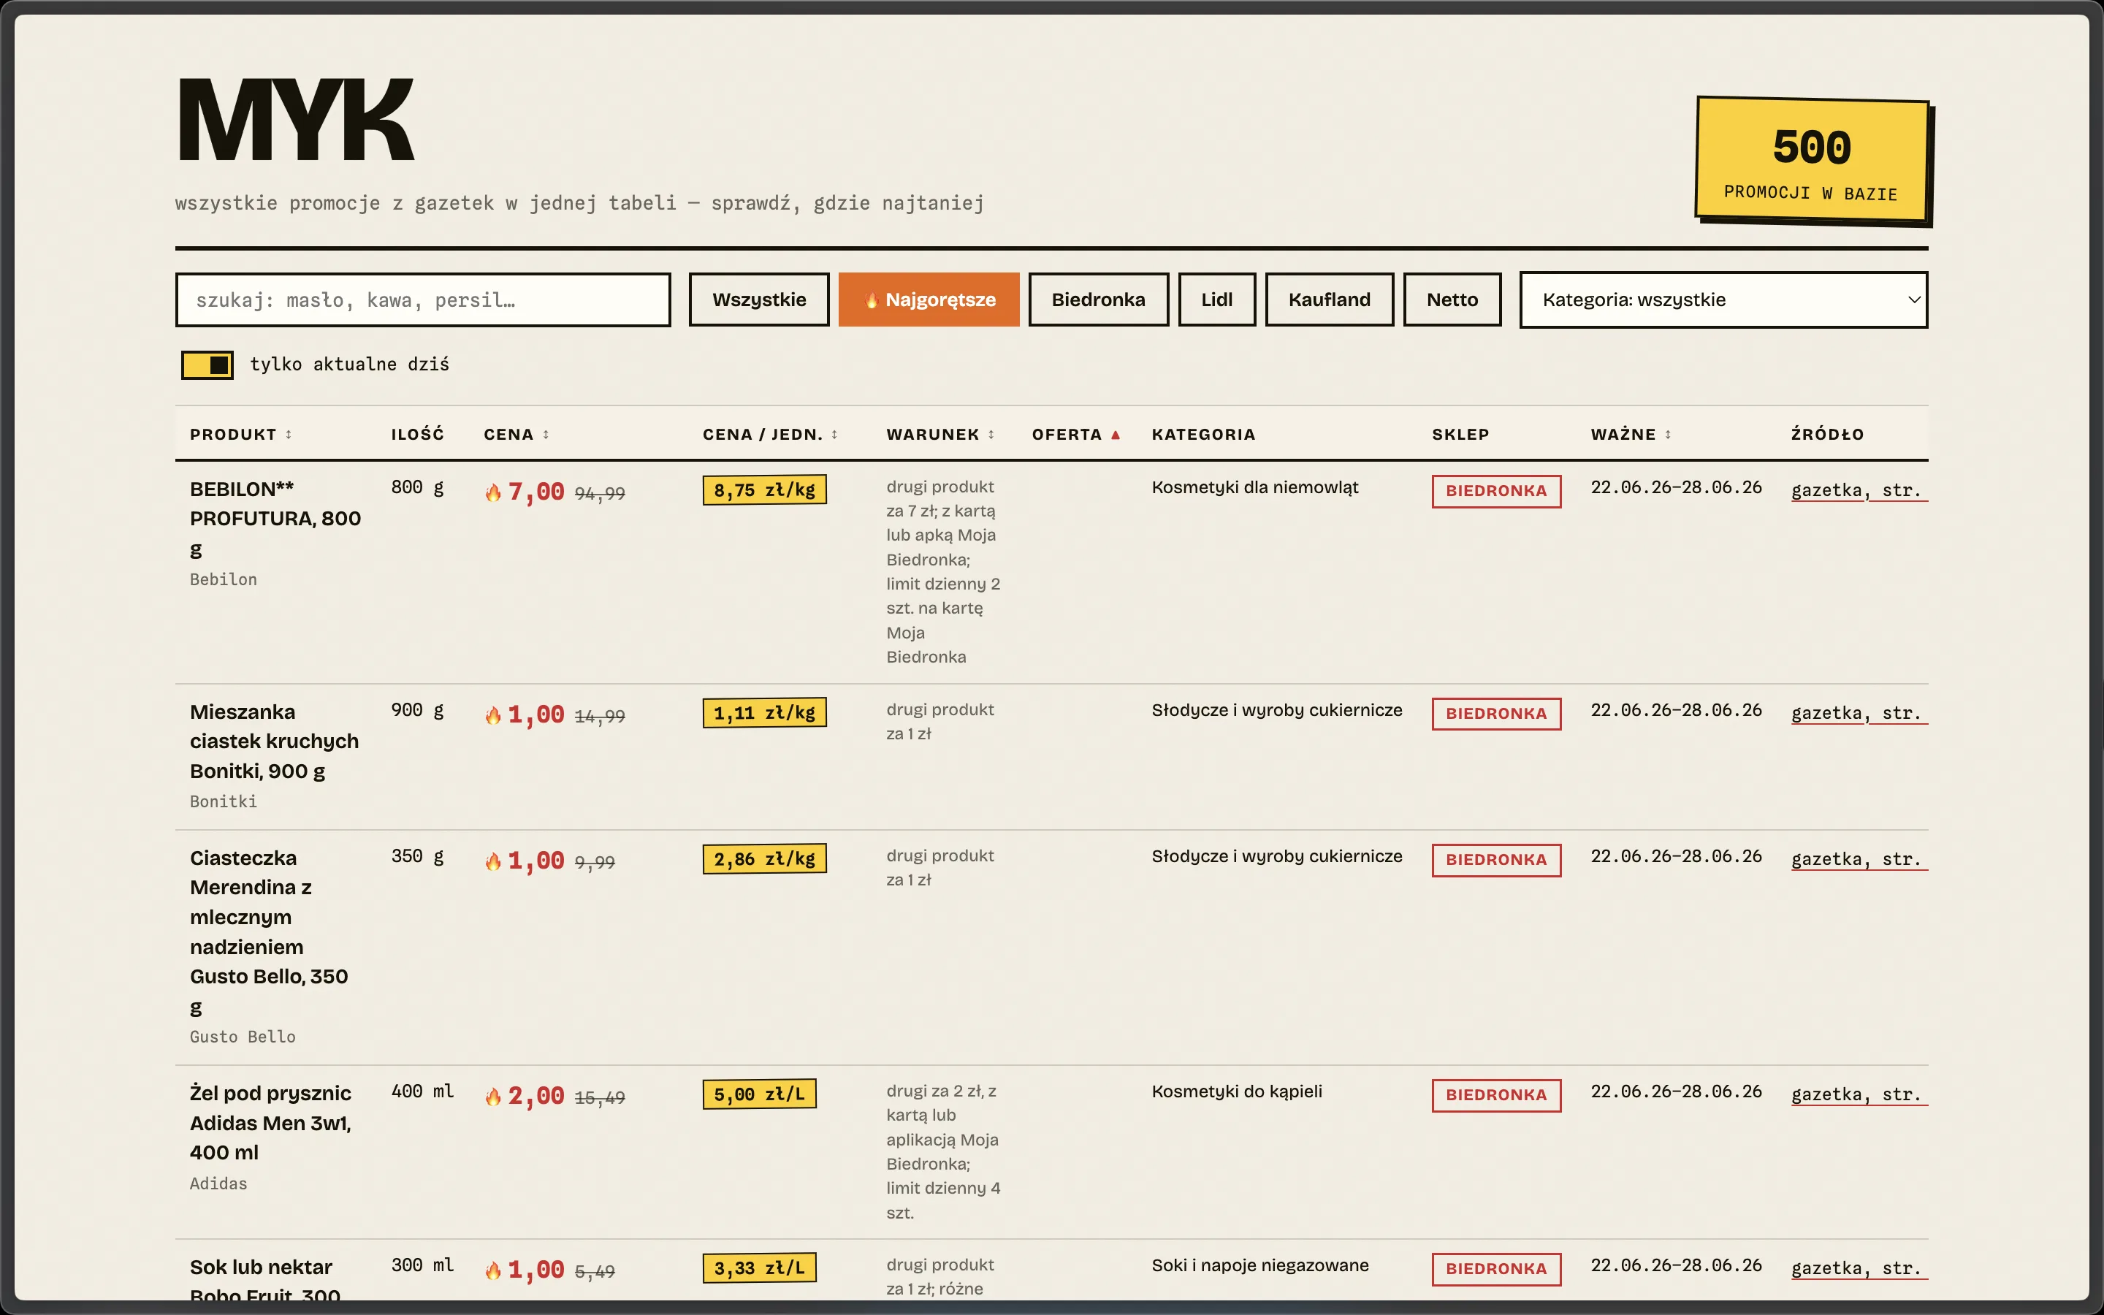Screen dimensions: 2104x1315
Task: Click BIEDRONKA badge in Adidas row
Action: point(1496,1096)
